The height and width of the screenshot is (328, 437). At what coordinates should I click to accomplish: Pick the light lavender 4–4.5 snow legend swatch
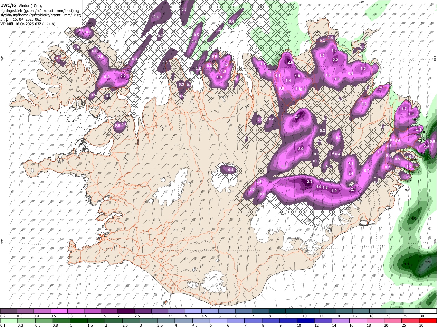pos(193,311)
